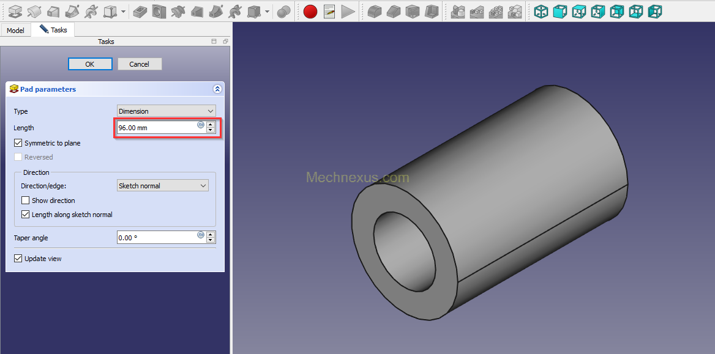715x354 pixels.
Task: Select the Pocket tool icon
Action: (140, 11)
